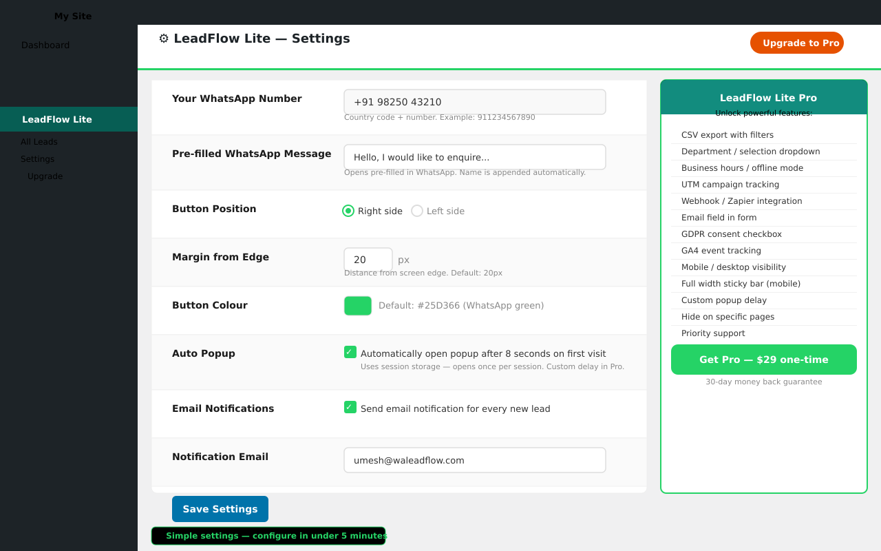Click 'GA4 event tracking' feature text
This screenshot has height=551, width=881.
721,251
